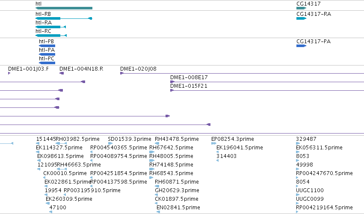Image resolution: width=364 pixels, height=214 pixels.
Task: Select the htl-PB protein feature
Action: (47, 46)
